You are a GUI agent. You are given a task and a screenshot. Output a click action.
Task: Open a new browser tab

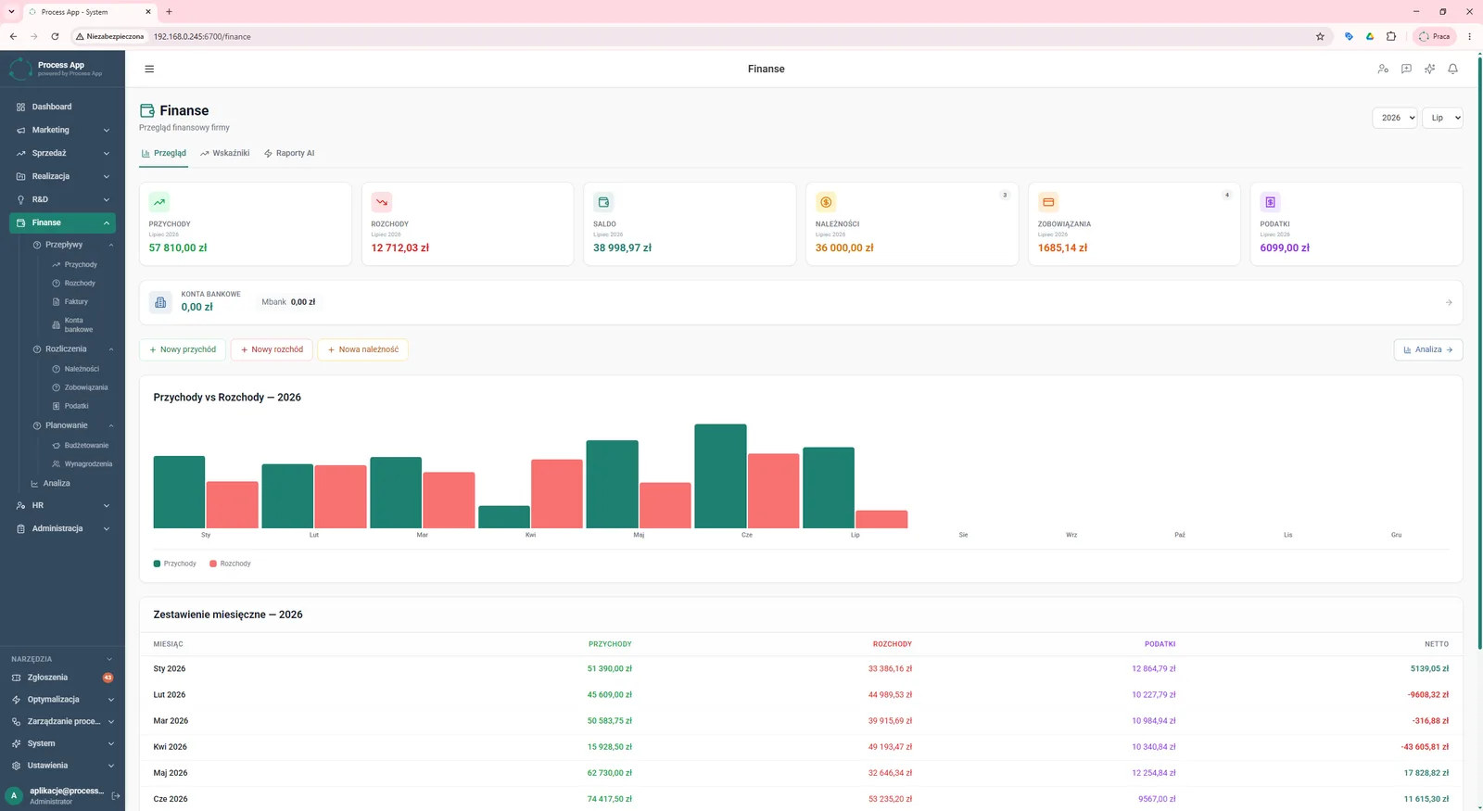(x=169, y=12)
